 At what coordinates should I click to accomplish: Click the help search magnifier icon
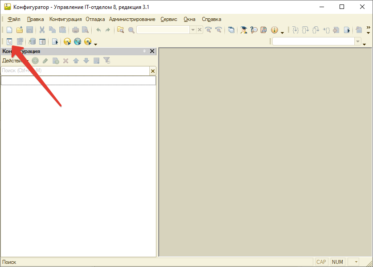coord(254,30)
